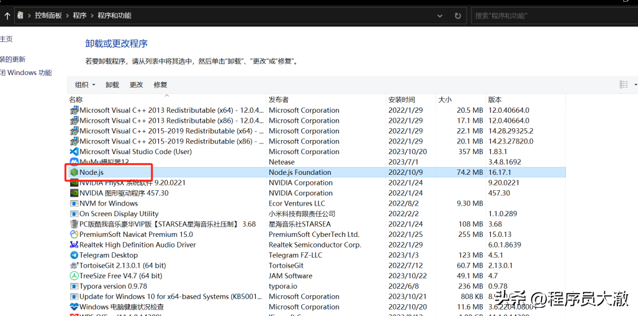Click the refresh button in address bar

click(x=458, y=16)
